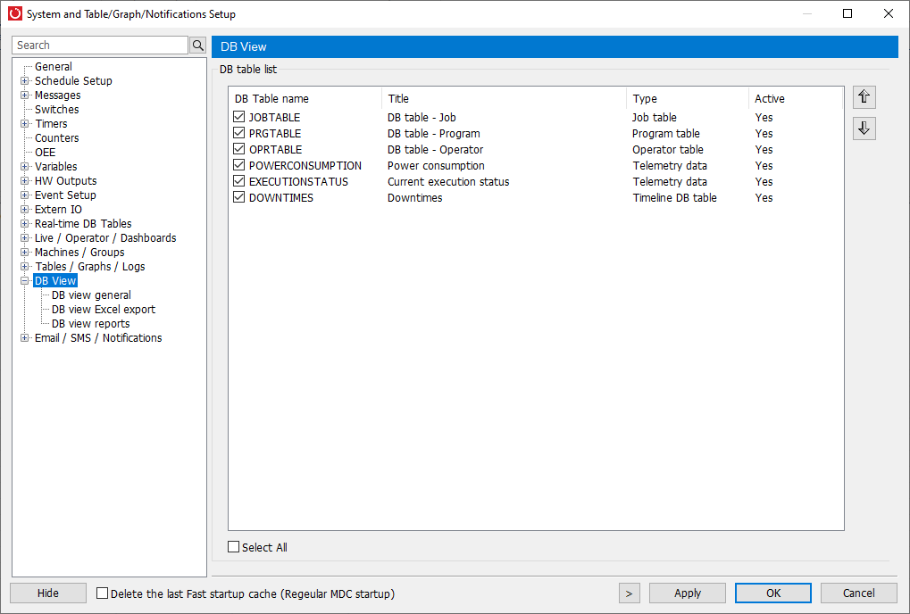Move selected table down with arrow
The image size is (910, 614).
point(864,129)
